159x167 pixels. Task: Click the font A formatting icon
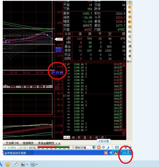1,164
